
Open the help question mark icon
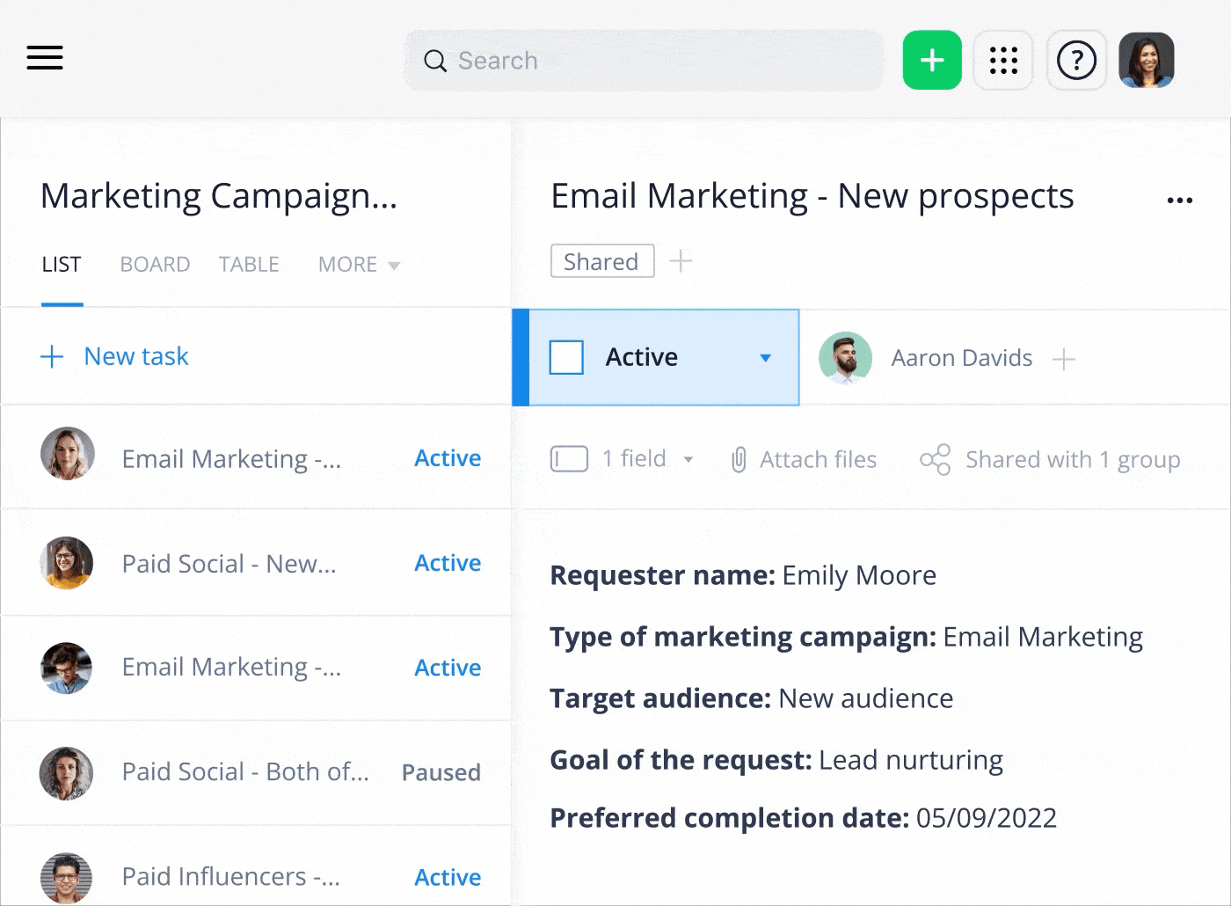coord(1076,60)
